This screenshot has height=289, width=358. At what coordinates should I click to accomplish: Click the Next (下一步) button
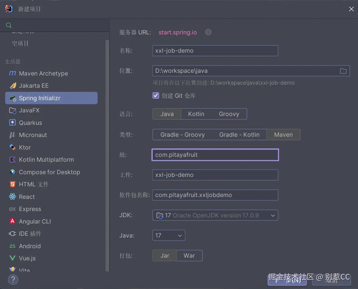coord(287,280)
